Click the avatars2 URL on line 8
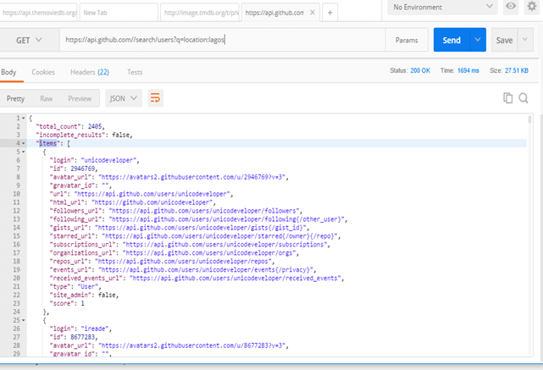Screen dimensions: 543x370 coord(191,177)
